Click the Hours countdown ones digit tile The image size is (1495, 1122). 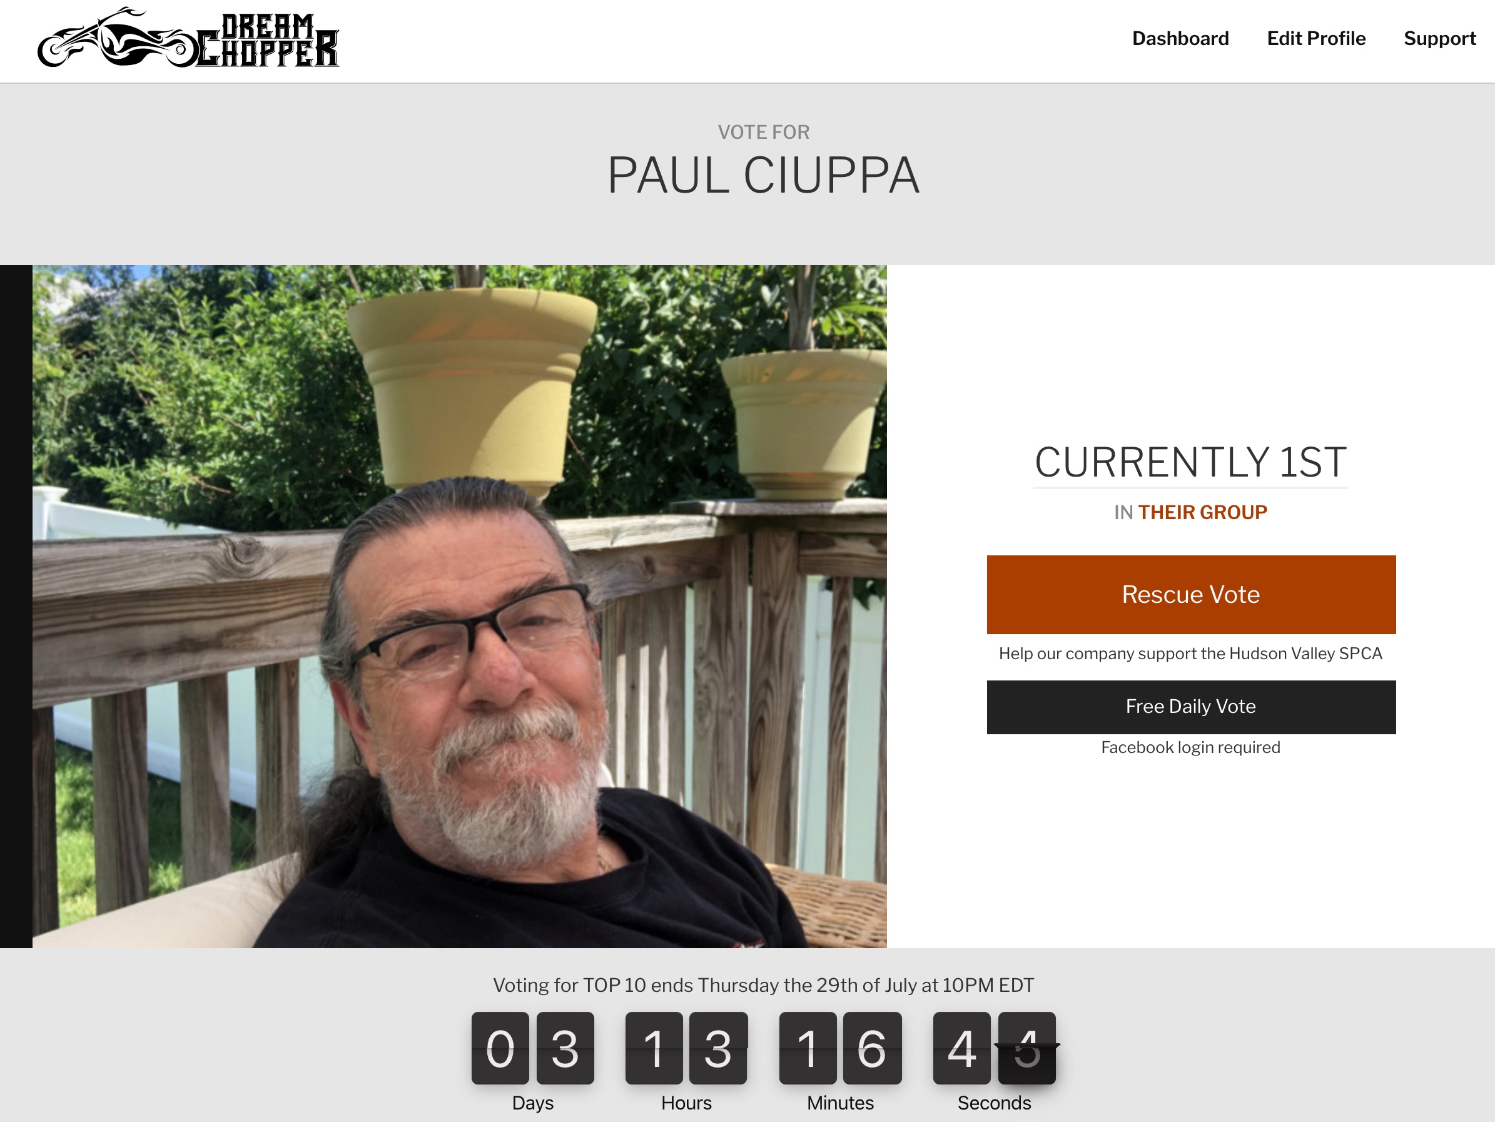click(x=719, y=1048)
